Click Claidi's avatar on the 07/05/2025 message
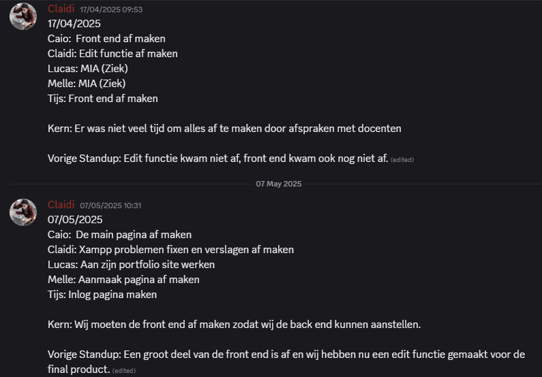 tap(23, 212)
